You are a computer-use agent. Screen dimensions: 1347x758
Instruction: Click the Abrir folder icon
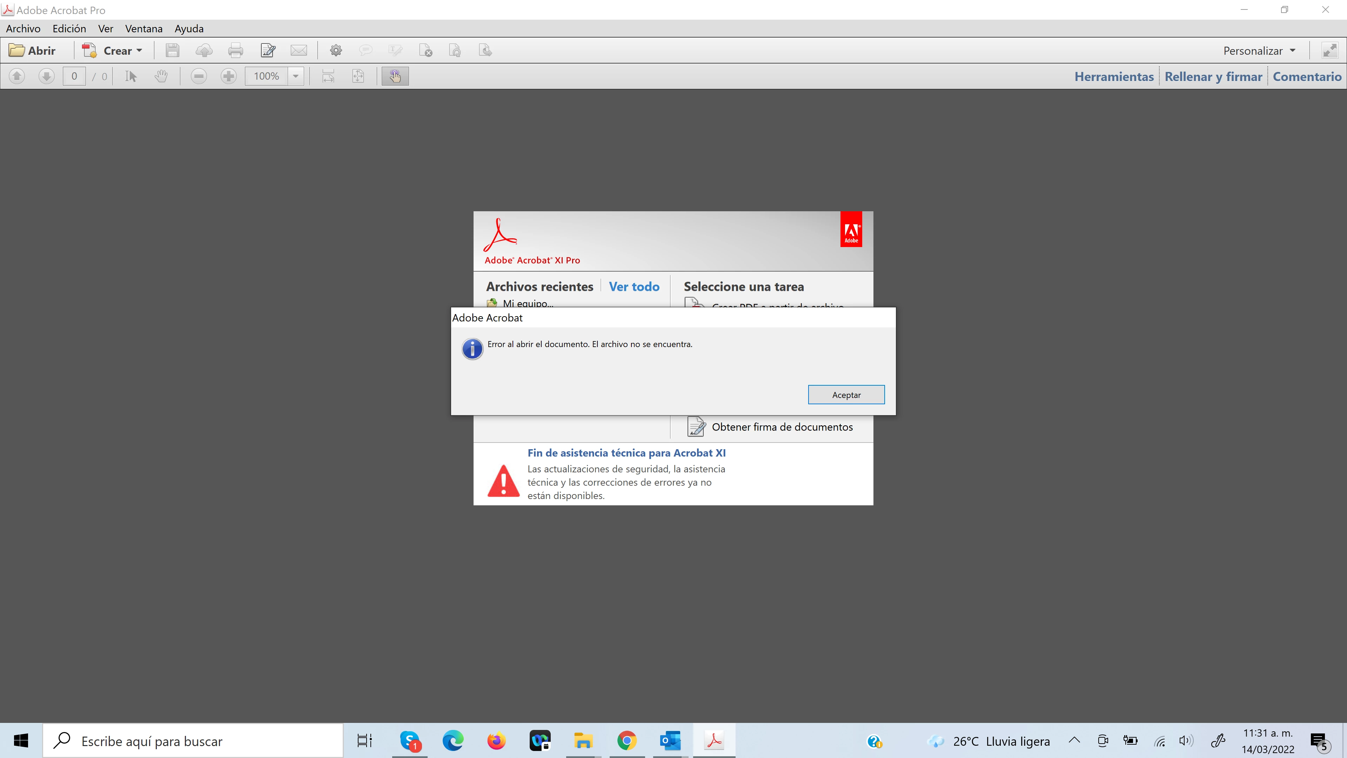[x=17, y=51]
